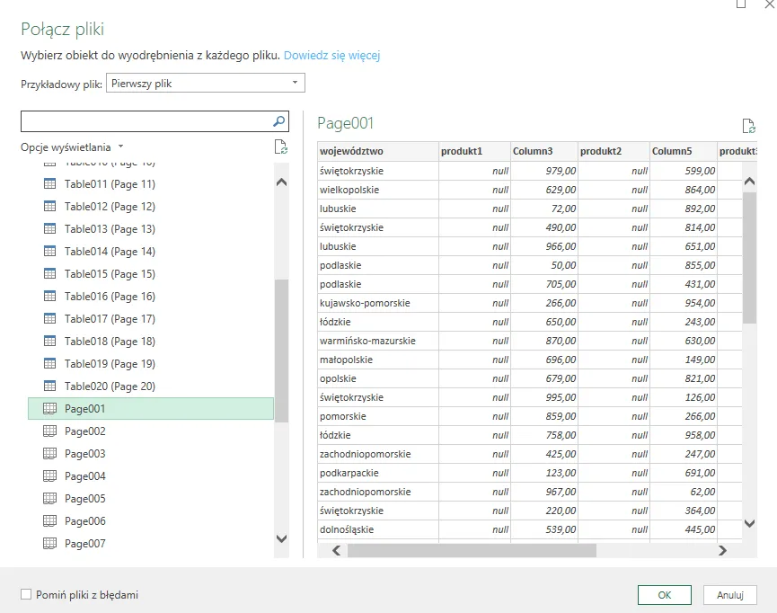The image size is (777, 613).
Task: Click the horizontal scrollbar of the preview table
Action: 472,550
